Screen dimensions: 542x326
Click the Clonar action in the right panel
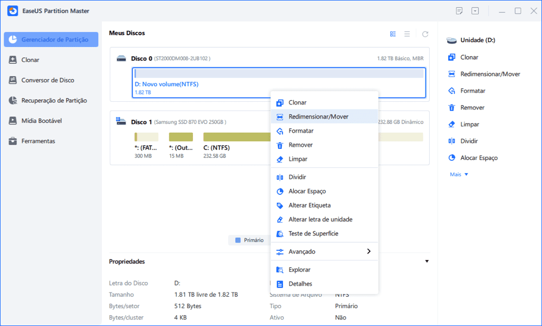click(463, 57)
